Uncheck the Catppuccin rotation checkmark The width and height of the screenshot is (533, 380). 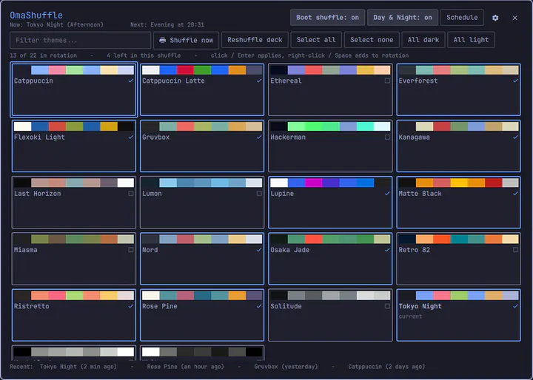[x=131, y=81]
